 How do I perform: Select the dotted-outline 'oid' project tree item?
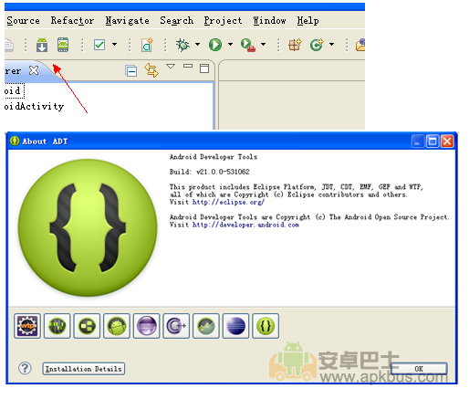pos(14,90)
